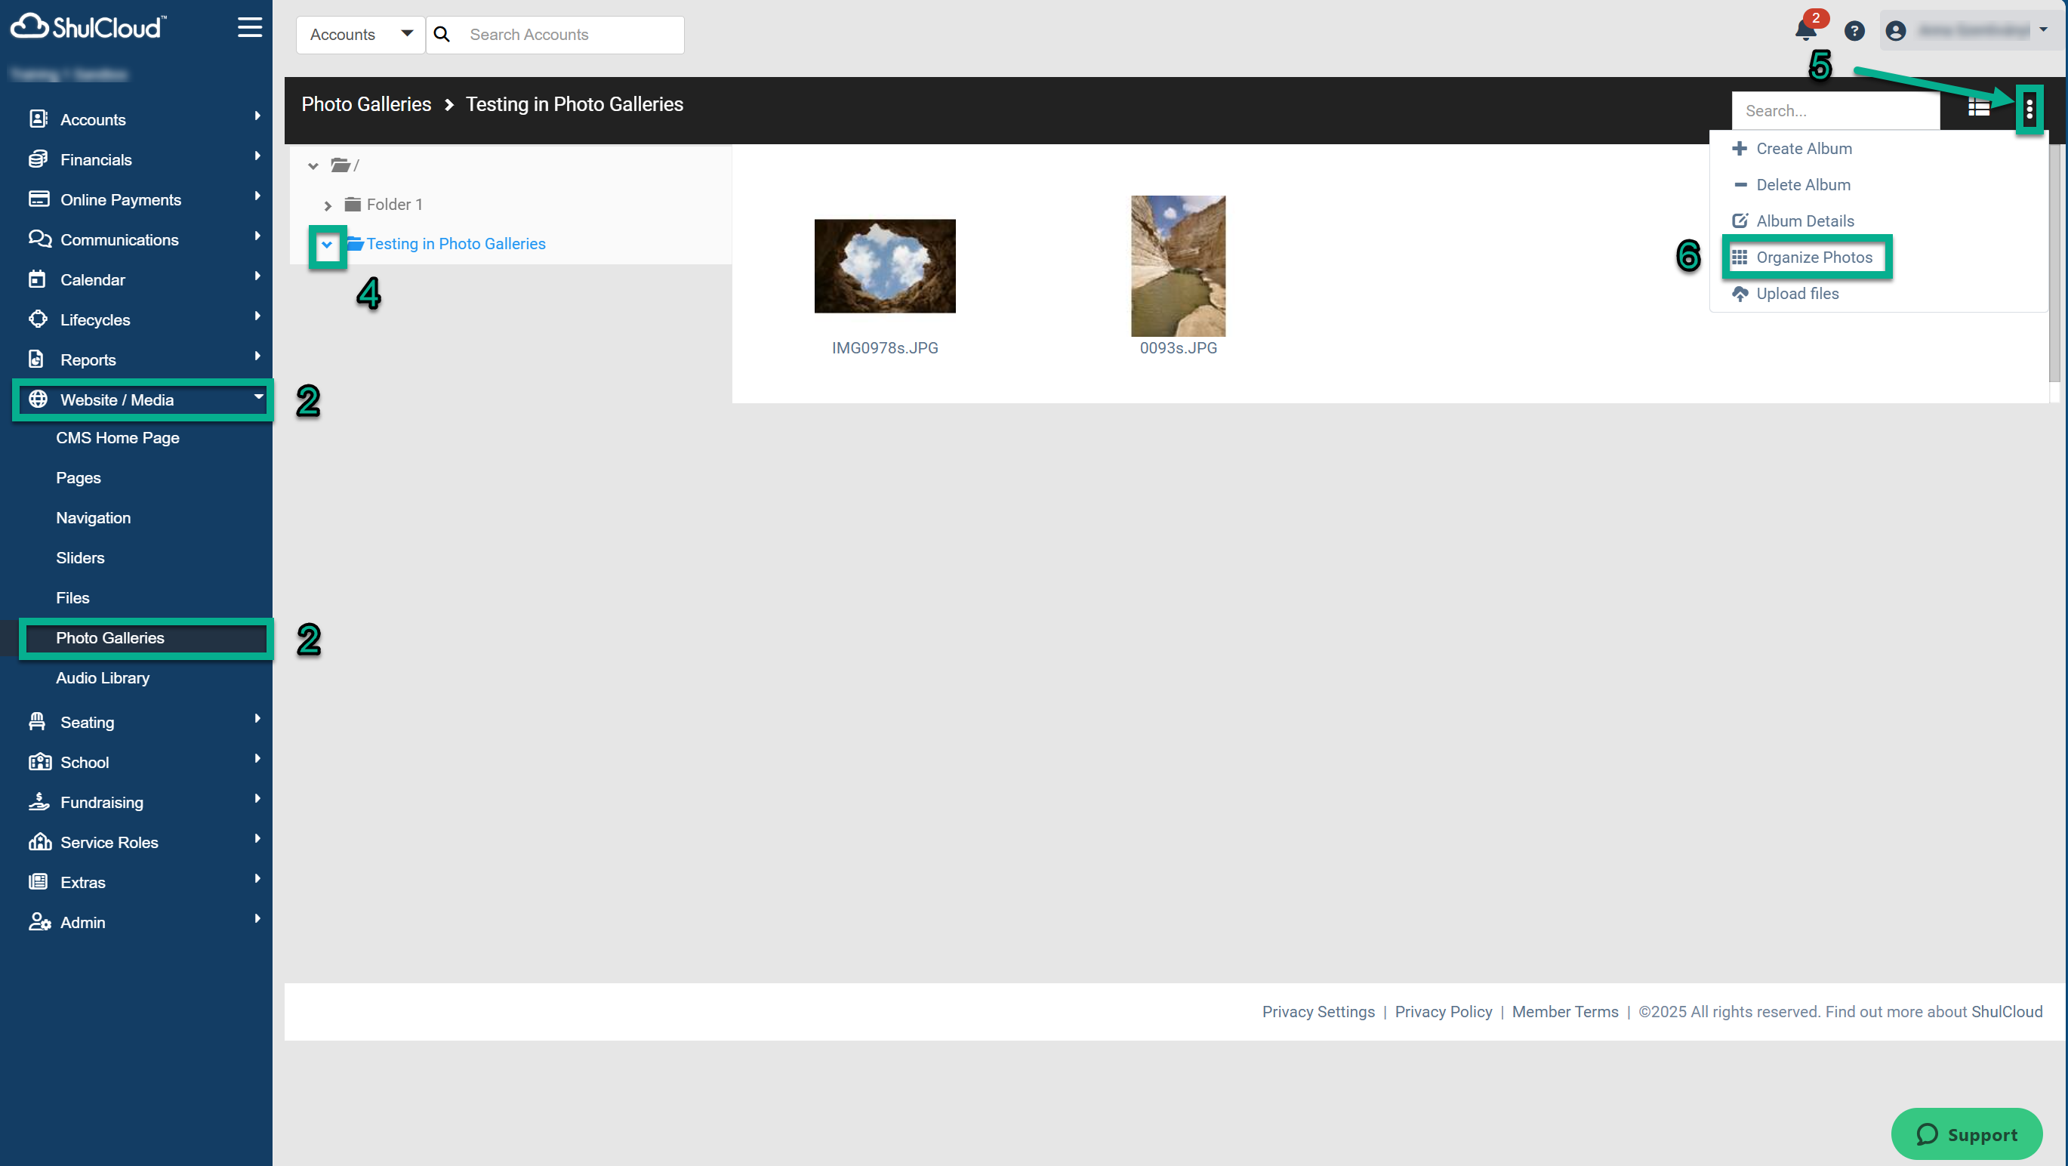The height and width of the screenshot is (1166, 2068).
Task: Expand the Financials sidebar section
Action: [x=96, y=160]
